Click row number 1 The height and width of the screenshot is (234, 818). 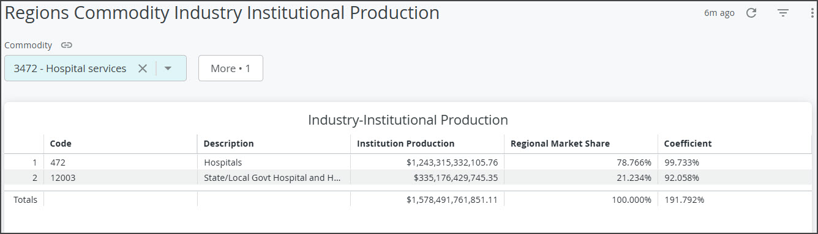35,163
